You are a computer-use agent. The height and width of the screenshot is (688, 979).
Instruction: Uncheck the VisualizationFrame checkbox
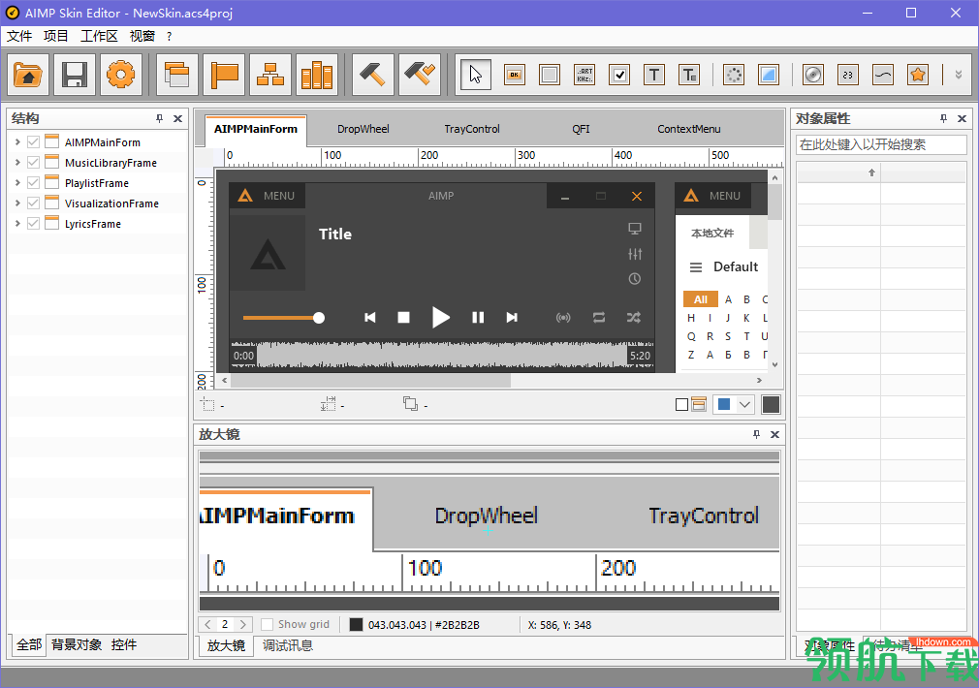[x=34, y=203]
